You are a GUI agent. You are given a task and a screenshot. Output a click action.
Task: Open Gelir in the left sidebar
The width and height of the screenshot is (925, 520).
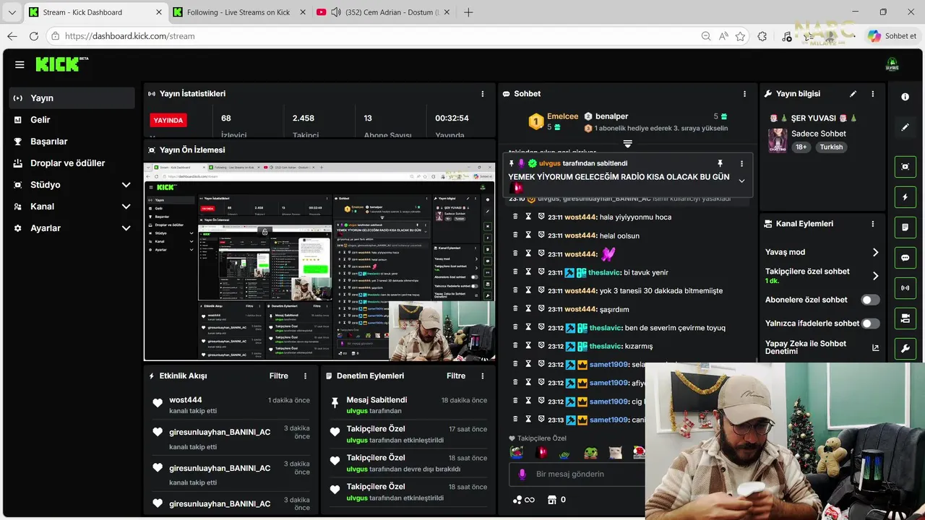(72, 120)
